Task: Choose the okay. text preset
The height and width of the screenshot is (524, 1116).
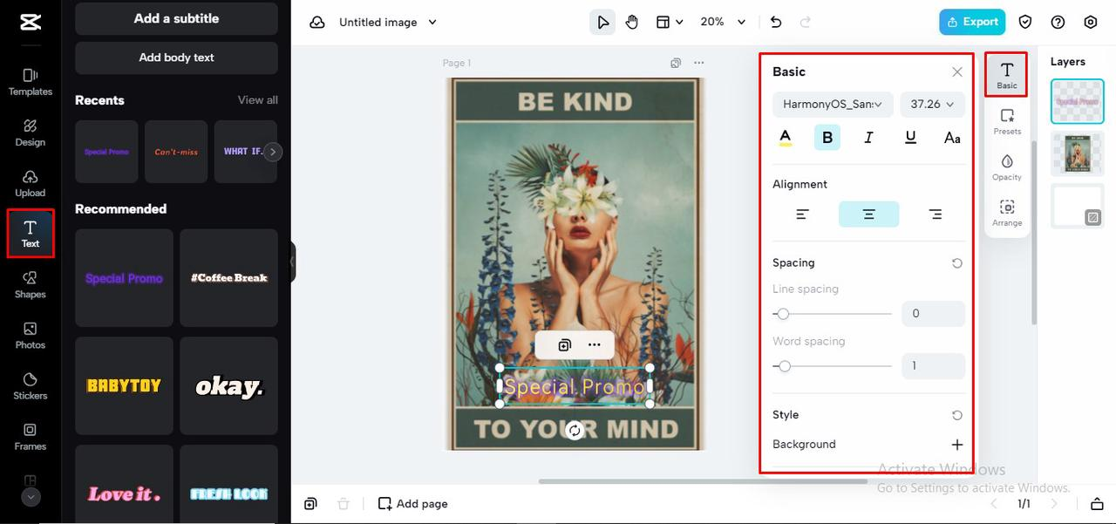Action: (x=229, y=385)
